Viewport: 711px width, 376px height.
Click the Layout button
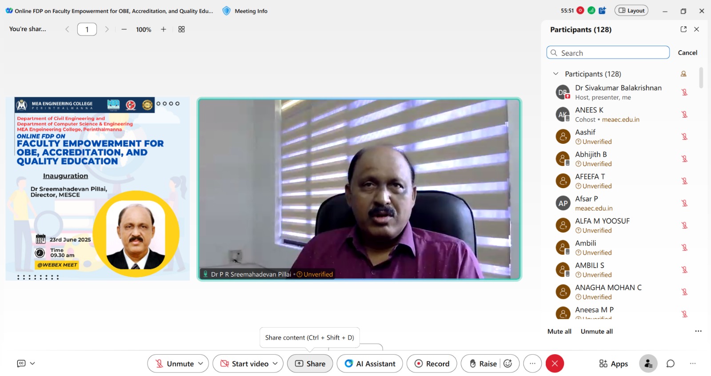pyautogui.click(x=631, y=11)
